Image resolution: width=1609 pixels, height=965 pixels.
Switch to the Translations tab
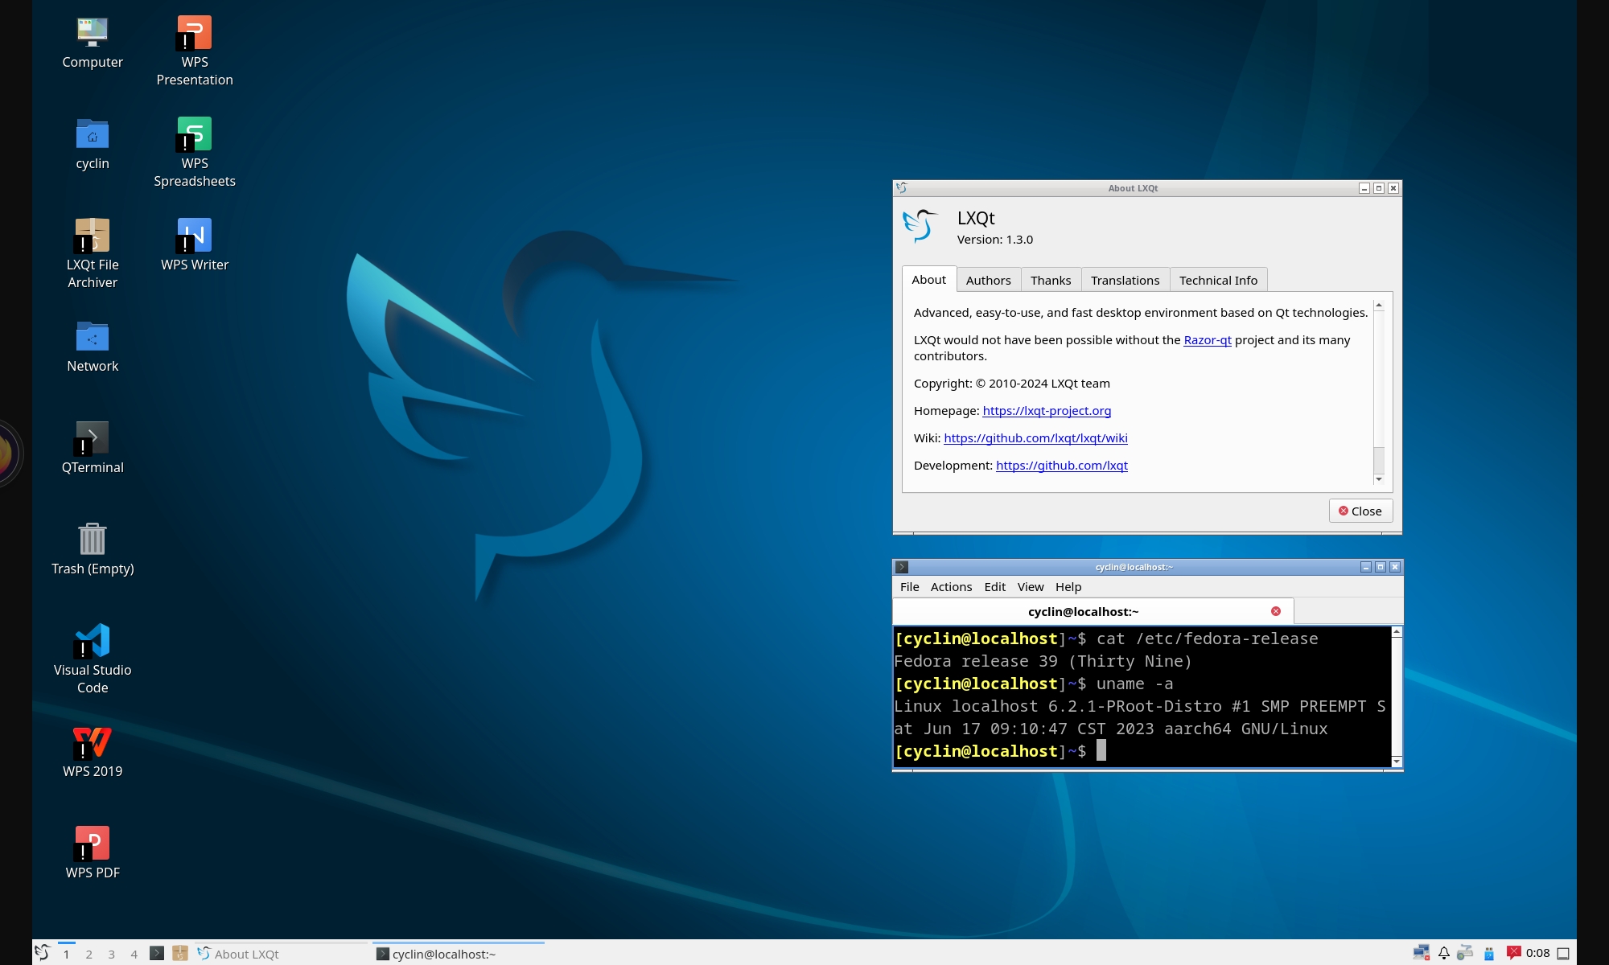coord(1125,280)
